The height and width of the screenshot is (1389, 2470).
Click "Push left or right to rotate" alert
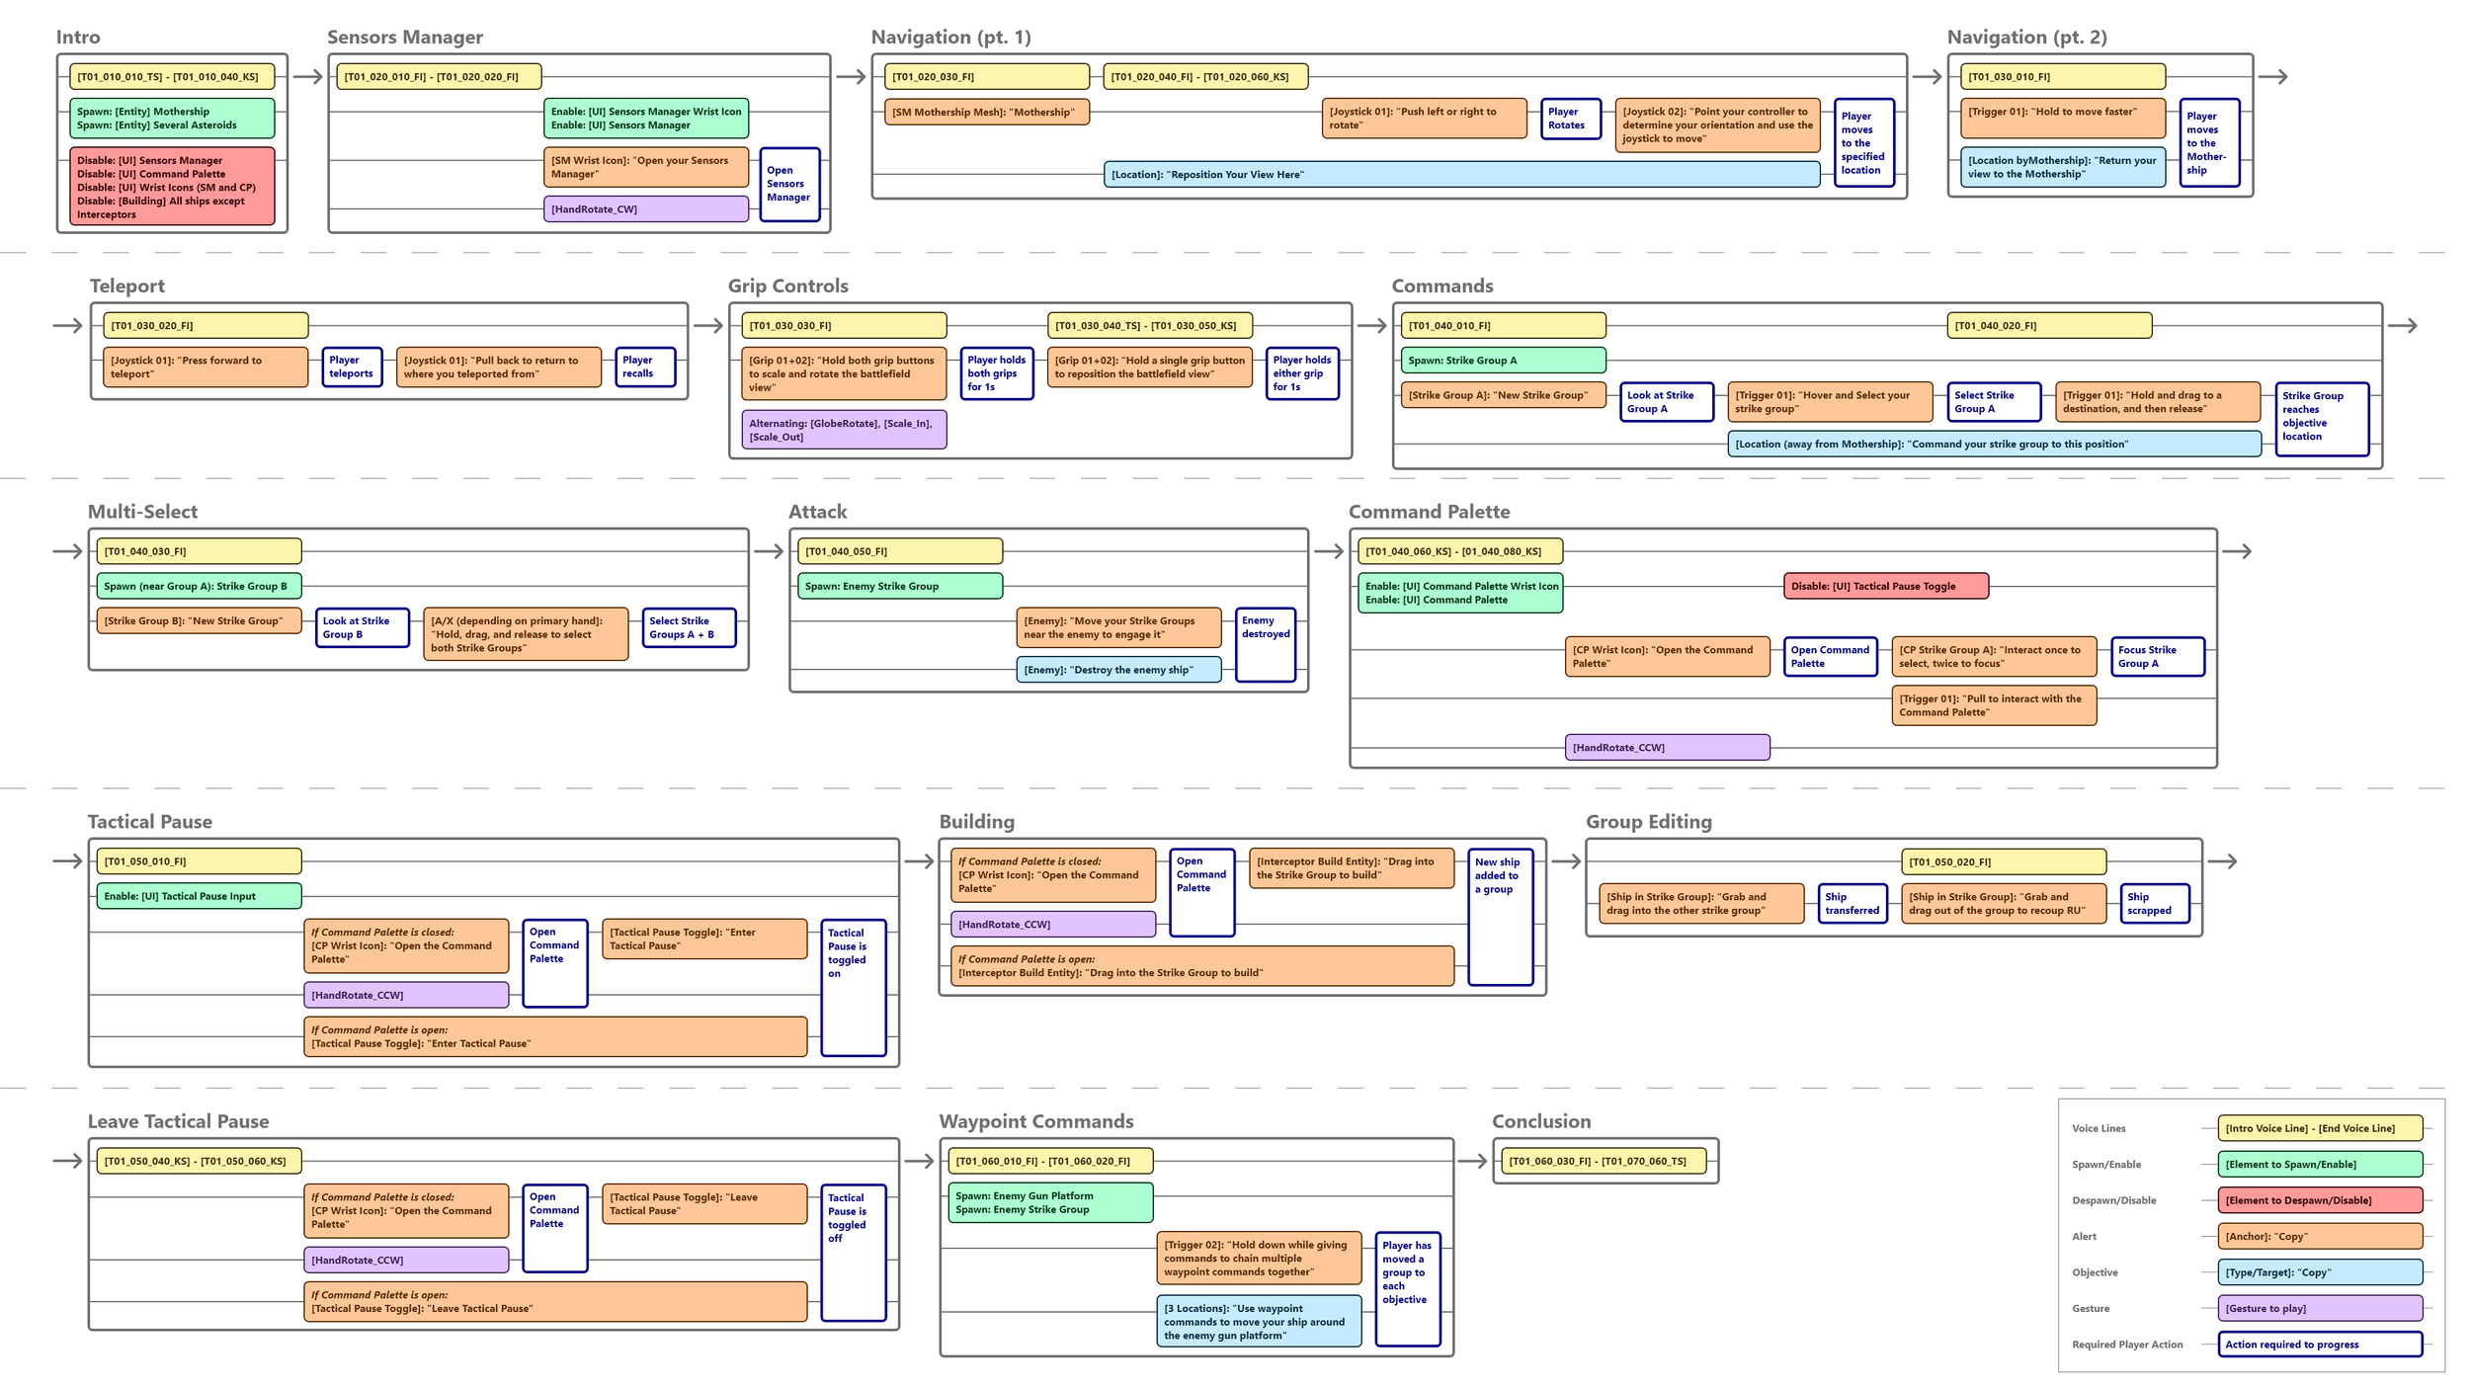coord(1424,119)
